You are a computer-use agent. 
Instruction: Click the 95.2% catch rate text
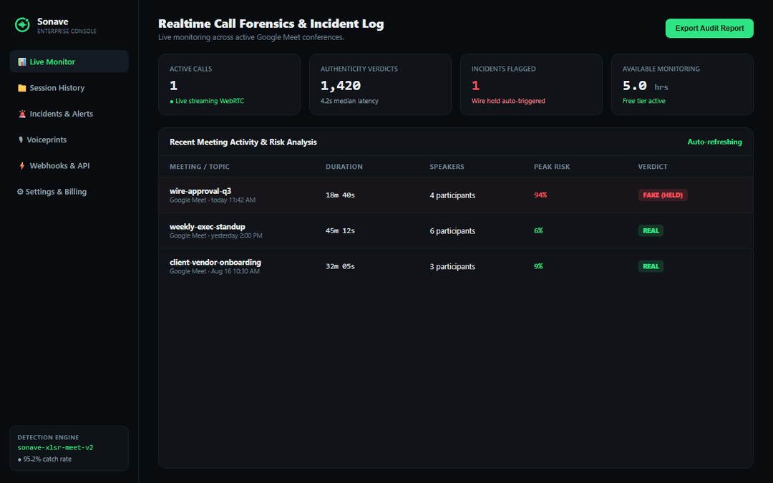pos(47,459)
